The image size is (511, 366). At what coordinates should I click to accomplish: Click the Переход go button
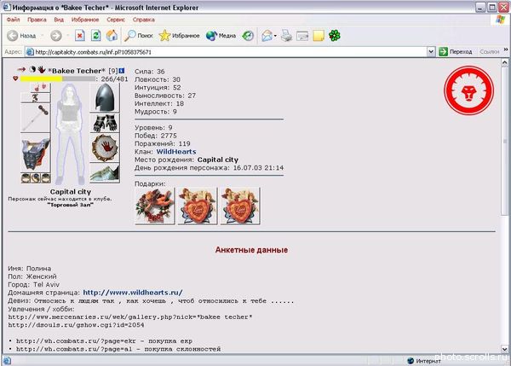point(456,51)
